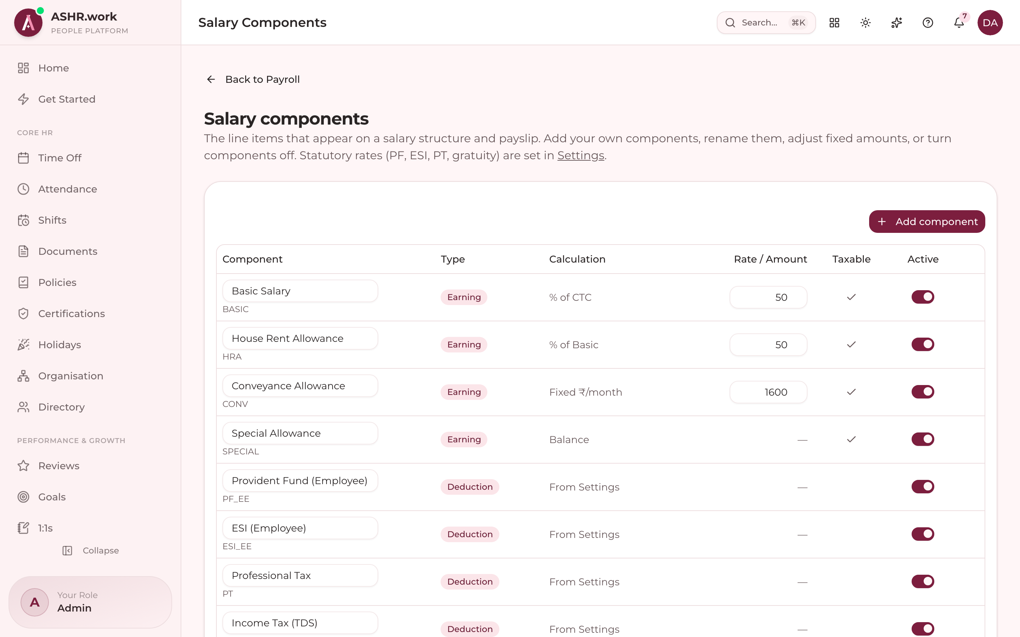Screen dimensions: 1020x637
Task: Collapse the sidebar
Action: pyautogui.click(x=91, y=551)
